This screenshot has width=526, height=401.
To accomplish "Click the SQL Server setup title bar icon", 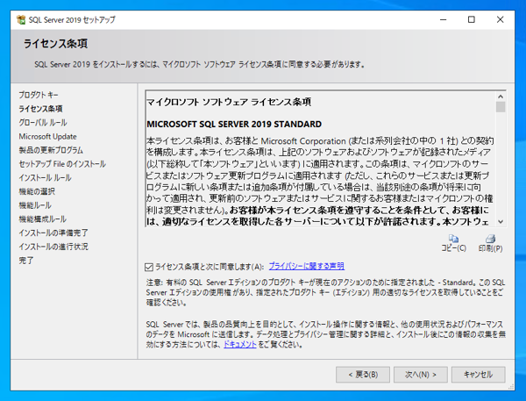I will 21,20.
